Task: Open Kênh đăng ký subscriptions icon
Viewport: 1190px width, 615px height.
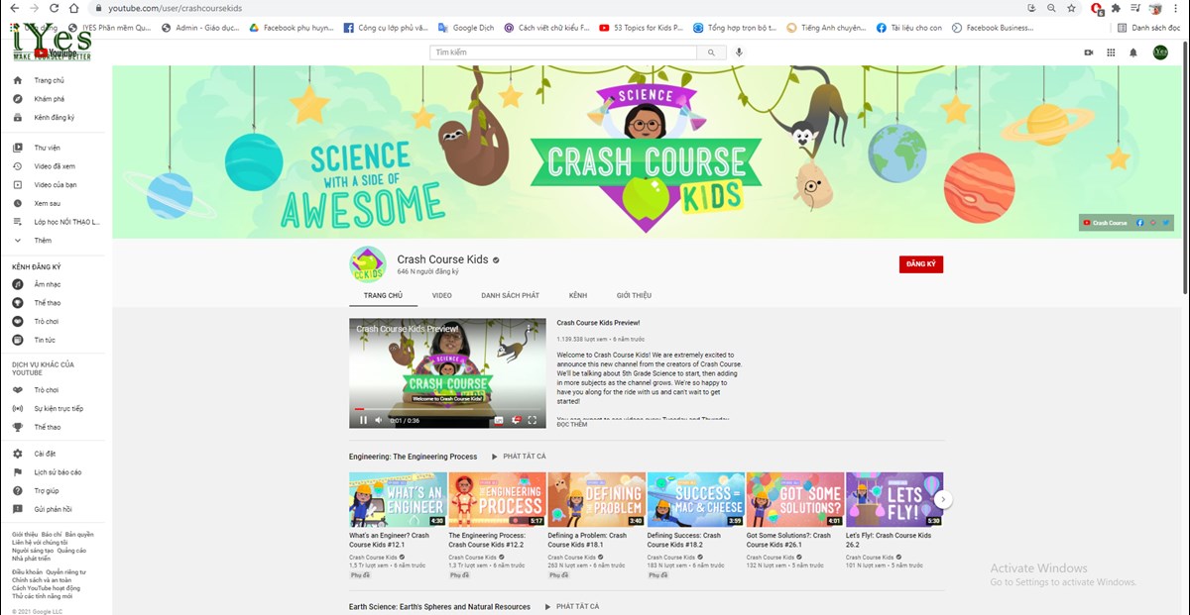Action: tap(17, 117)
